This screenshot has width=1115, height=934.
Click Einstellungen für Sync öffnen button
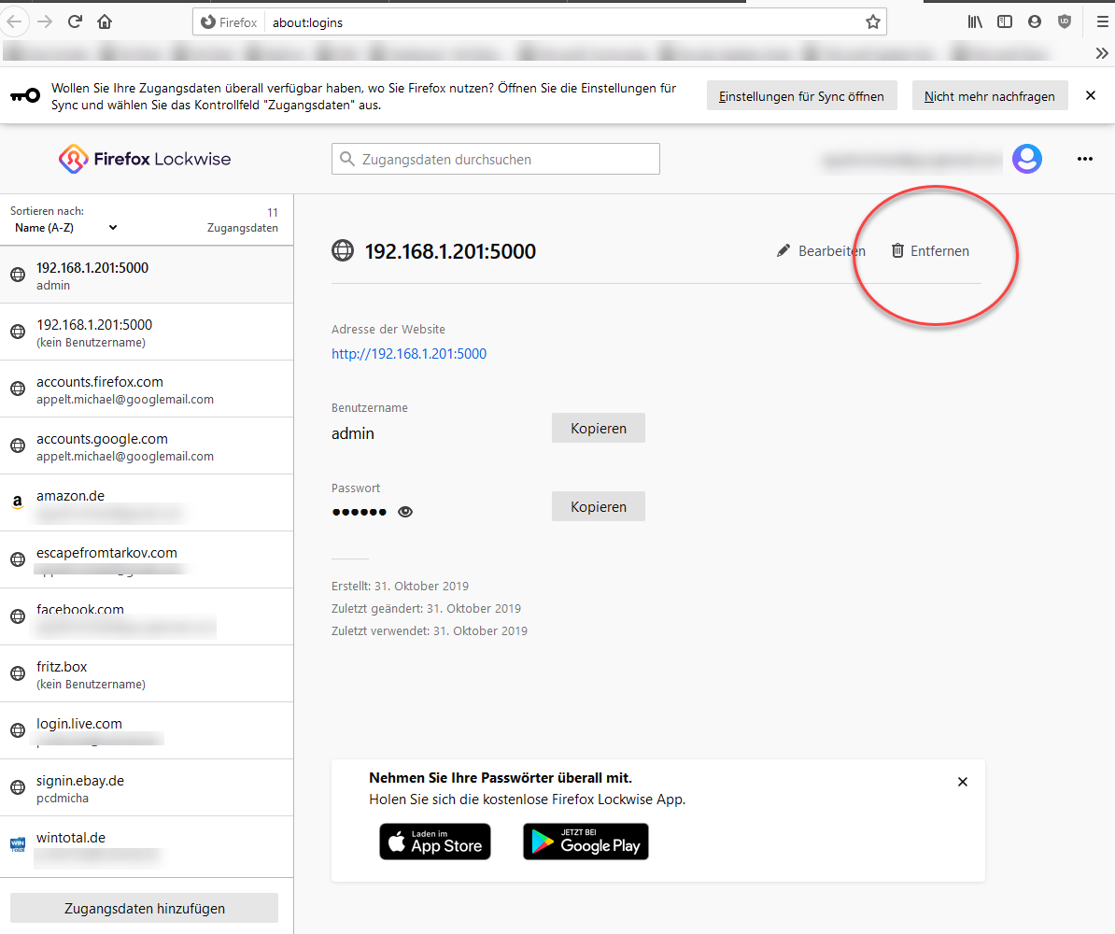[x=801, y=96]
